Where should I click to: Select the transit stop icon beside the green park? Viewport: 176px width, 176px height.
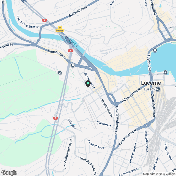click(60, 73)
